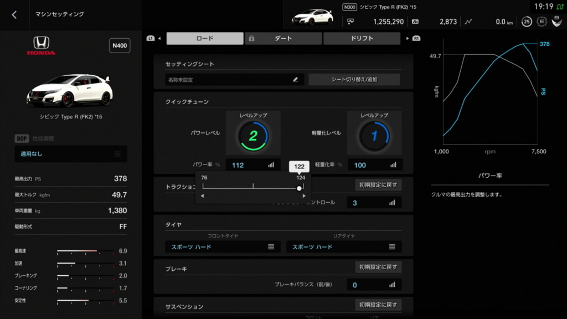The image size is (567, 319).
Task: Reset suspension settings with 初期設定に戻す
Action: click(x=378, y=305)
